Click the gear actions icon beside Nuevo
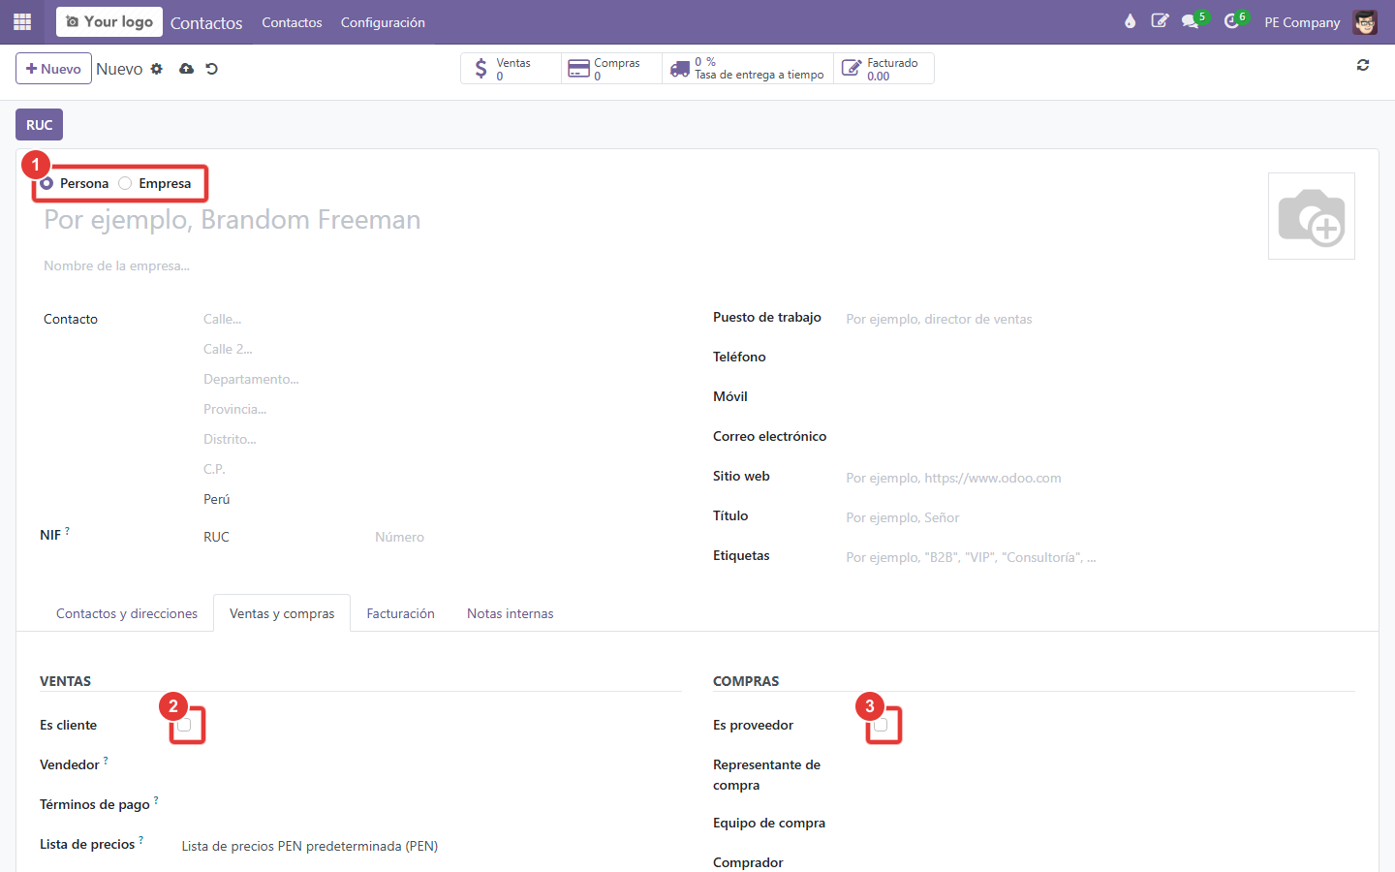Viewport: 1395px width, 872px height. point(157,69)
